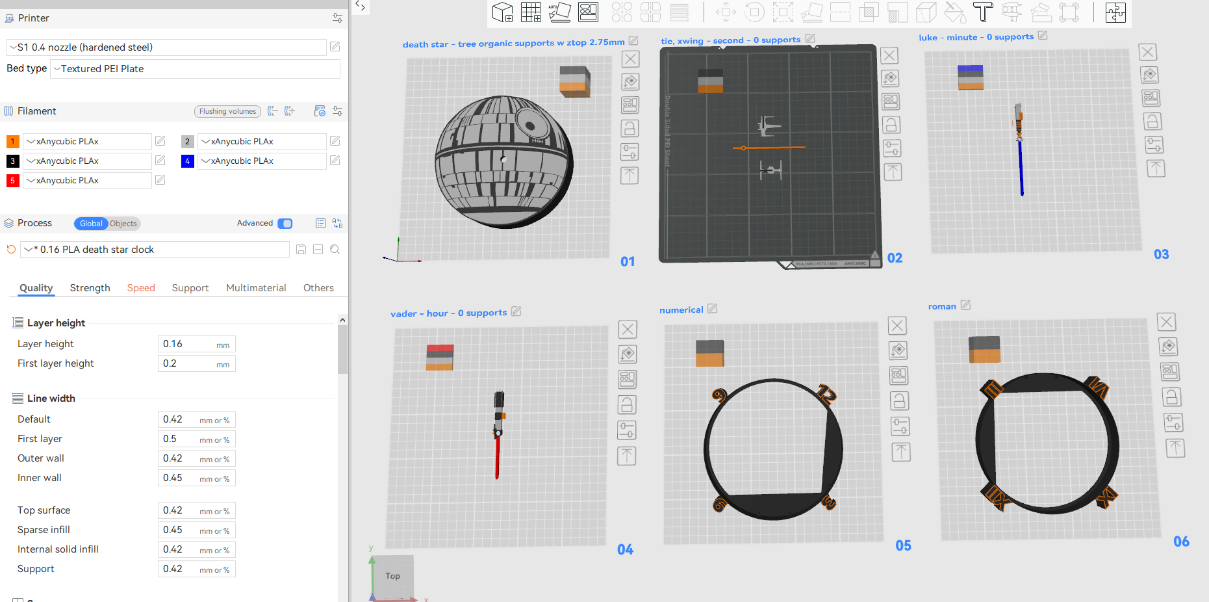Open filament settings sliders icon
Viewport: 1209px width, 602px height.
(x=337, y=111)
